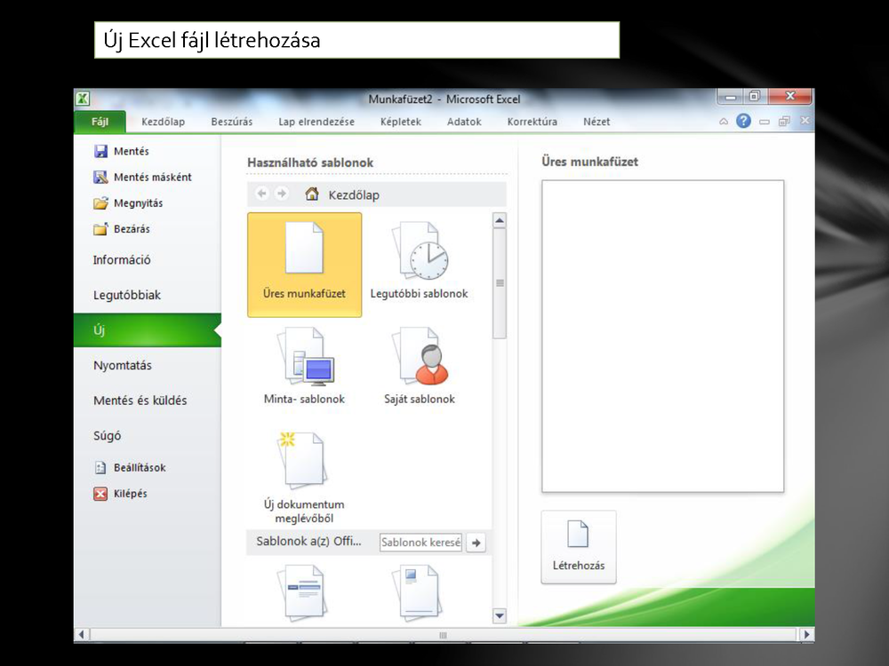This screenshot has width=889, height=666.
Task: Open Minta- sablonok templates
Action: [304, 367]
